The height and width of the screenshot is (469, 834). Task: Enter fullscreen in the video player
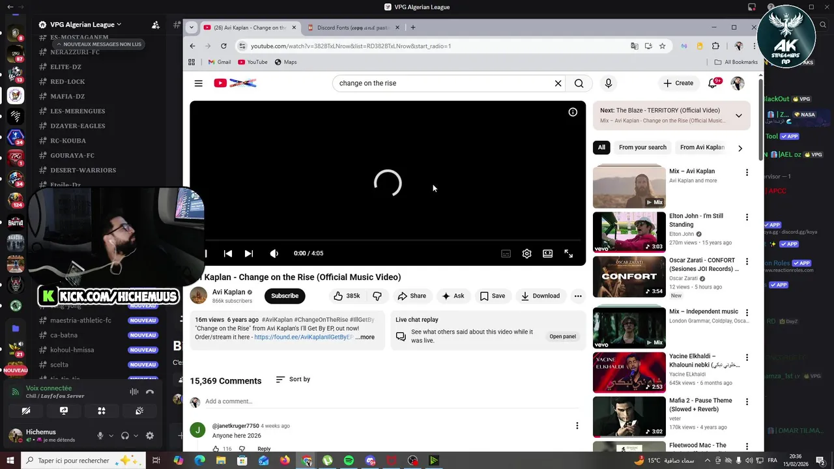pos(568,253)
